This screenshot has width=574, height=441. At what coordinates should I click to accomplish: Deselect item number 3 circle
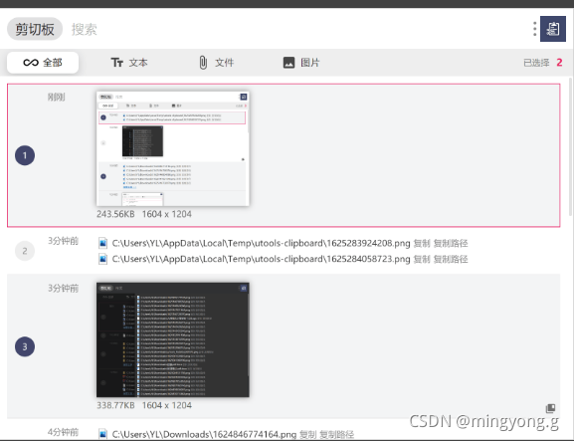point(25,346)
